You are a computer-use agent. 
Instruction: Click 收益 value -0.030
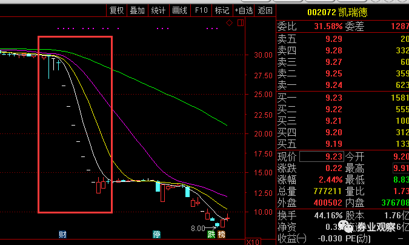click(x=330, y=238)
